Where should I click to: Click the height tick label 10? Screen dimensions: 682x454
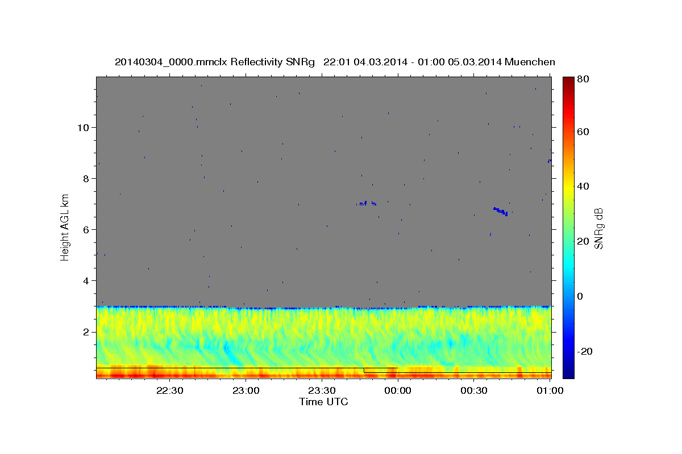(x=83, y=127)
